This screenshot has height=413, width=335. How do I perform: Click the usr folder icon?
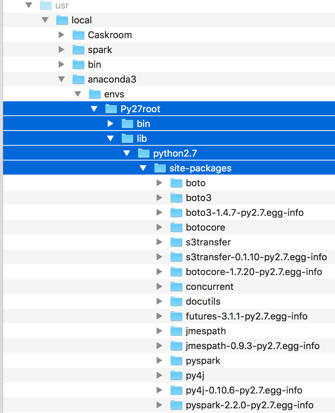coord(46,5)
